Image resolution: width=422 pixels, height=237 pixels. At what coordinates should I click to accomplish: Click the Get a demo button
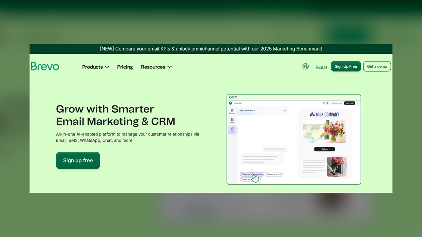click(x=377, y=66)
